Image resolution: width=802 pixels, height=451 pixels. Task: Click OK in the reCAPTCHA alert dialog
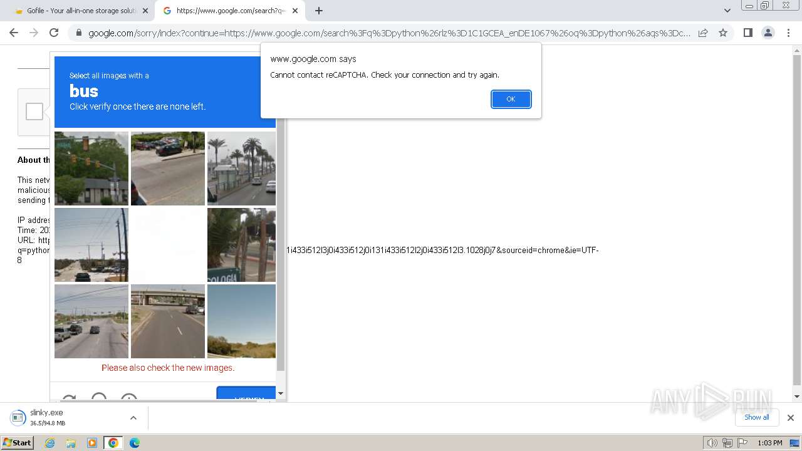pos(511,99)
